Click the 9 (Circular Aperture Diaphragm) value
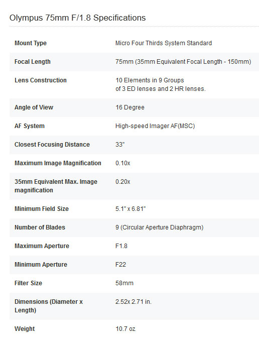Image resolution: width=259 pixels, height=349 pixels. pyautogui.click(x=159, y=227)
